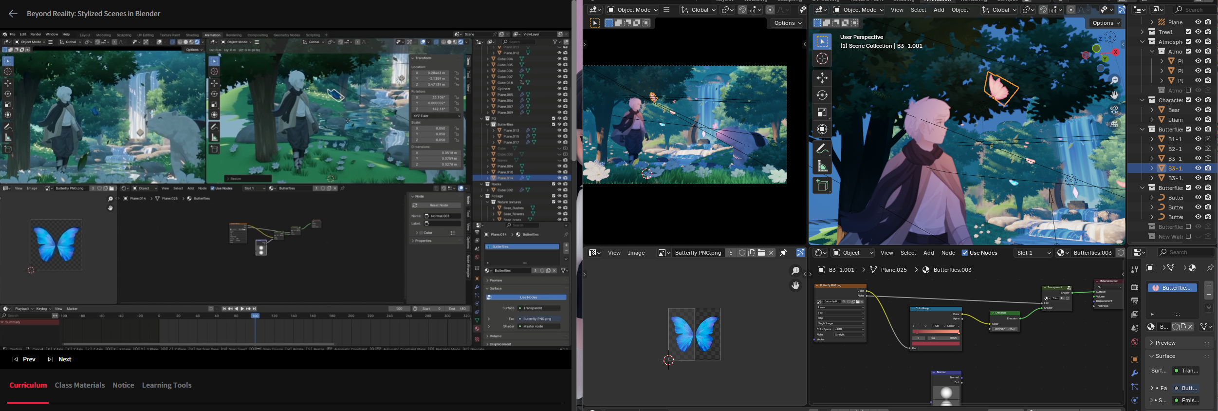Click the Color Ramp gradient bar in node editor
The height and width of the screenshot is (411, 1218).
[936, 332]
